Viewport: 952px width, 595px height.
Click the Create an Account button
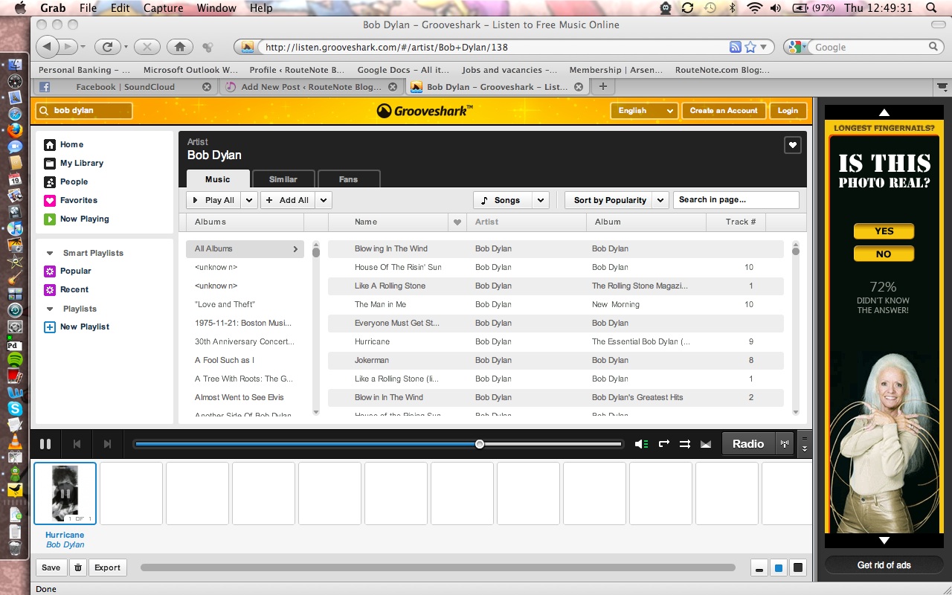723,110
